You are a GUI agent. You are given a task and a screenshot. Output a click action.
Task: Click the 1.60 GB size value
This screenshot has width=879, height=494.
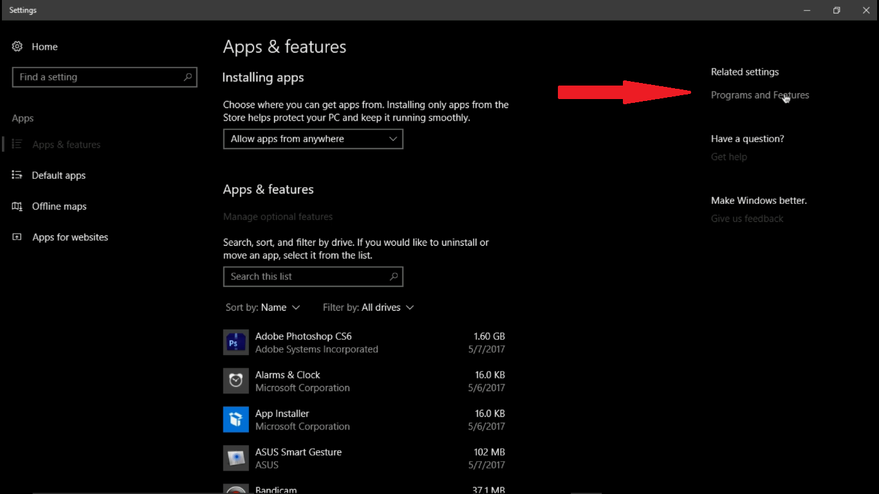click(x=489, y=336)
